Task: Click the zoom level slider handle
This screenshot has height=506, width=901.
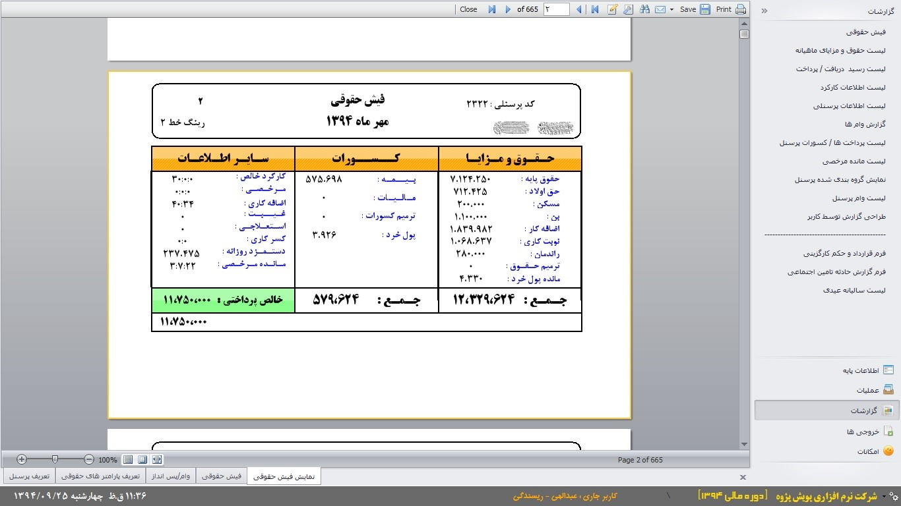Action: pyautogui.click(x=54, y=459)
